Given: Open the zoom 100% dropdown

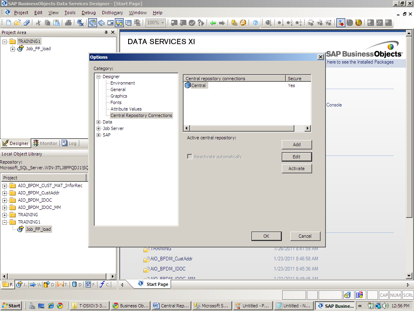Looking at the screenshot, I should [163, 23].
